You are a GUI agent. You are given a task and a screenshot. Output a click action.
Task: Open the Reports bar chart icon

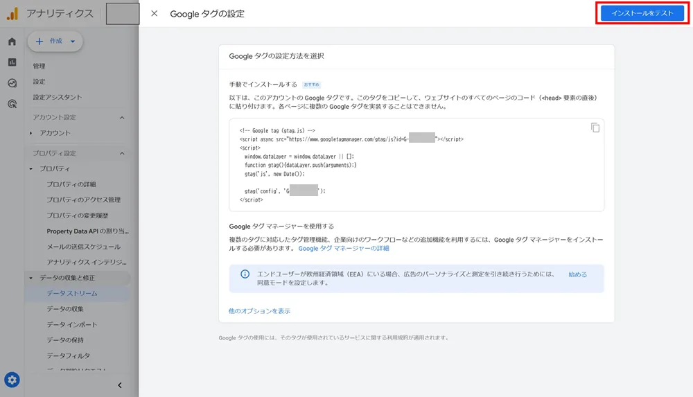(x=12, y=62)
